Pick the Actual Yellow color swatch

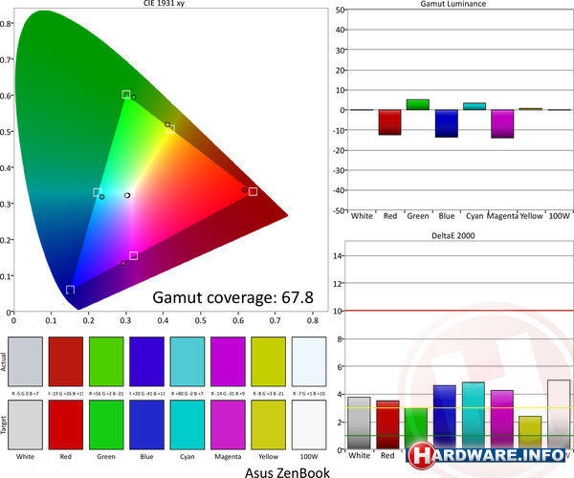(268, 361)
